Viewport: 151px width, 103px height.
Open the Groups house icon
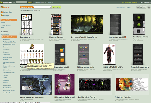(x=2, y=15)
